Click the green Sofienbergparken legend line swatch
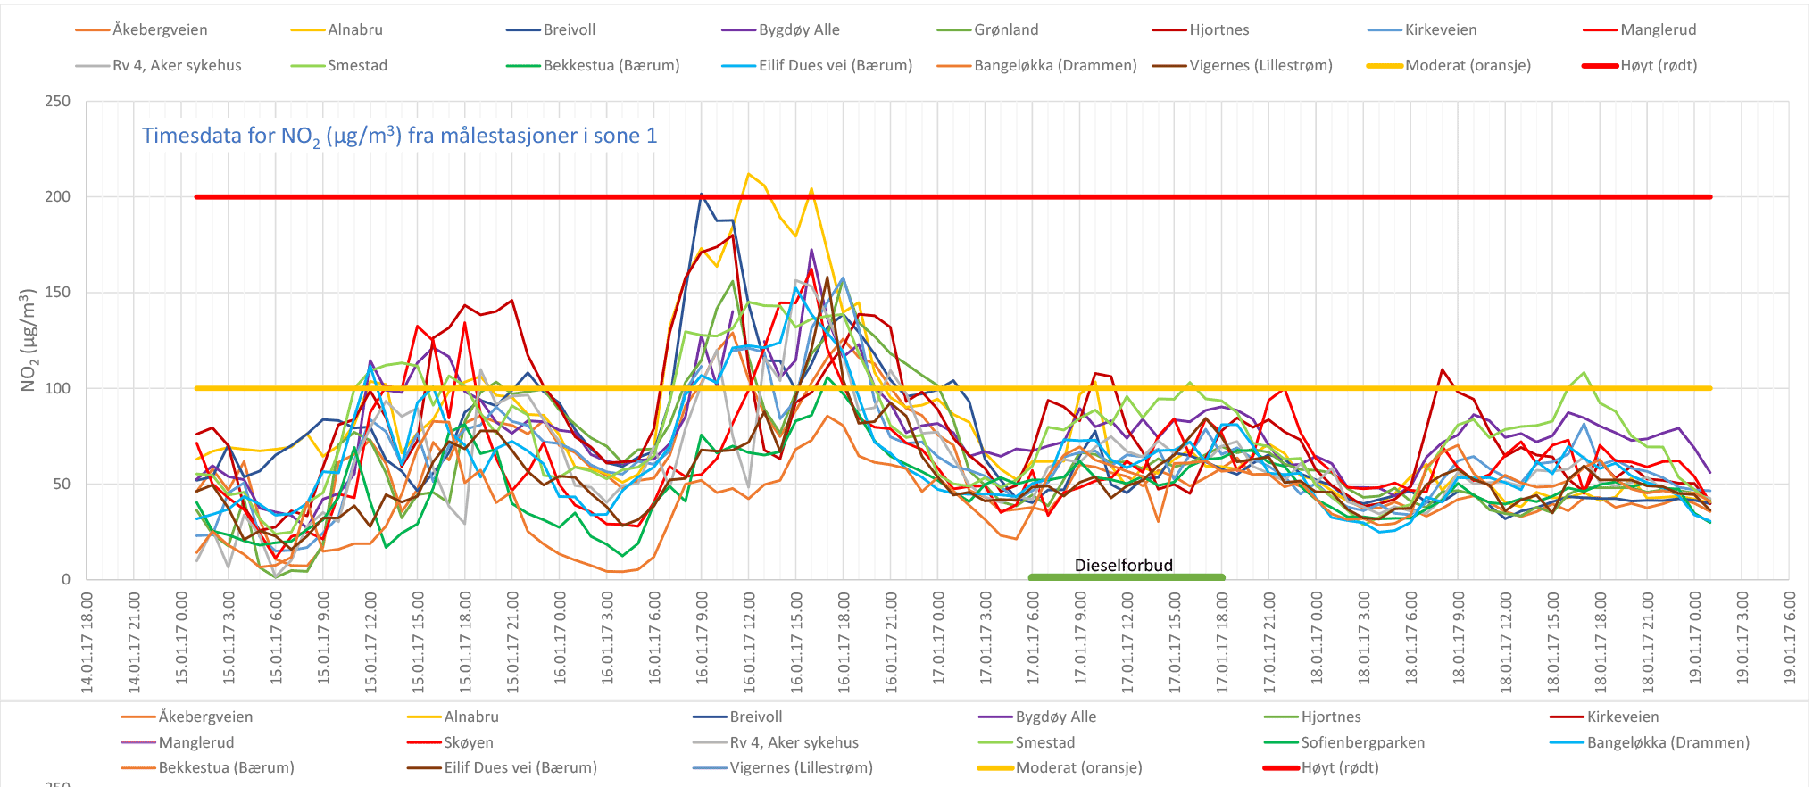 click(1281, 742)
